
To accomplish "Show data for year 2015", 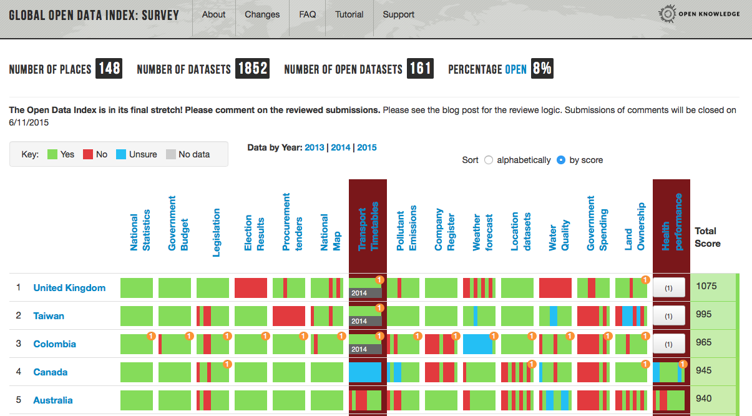I will (367, 147).
